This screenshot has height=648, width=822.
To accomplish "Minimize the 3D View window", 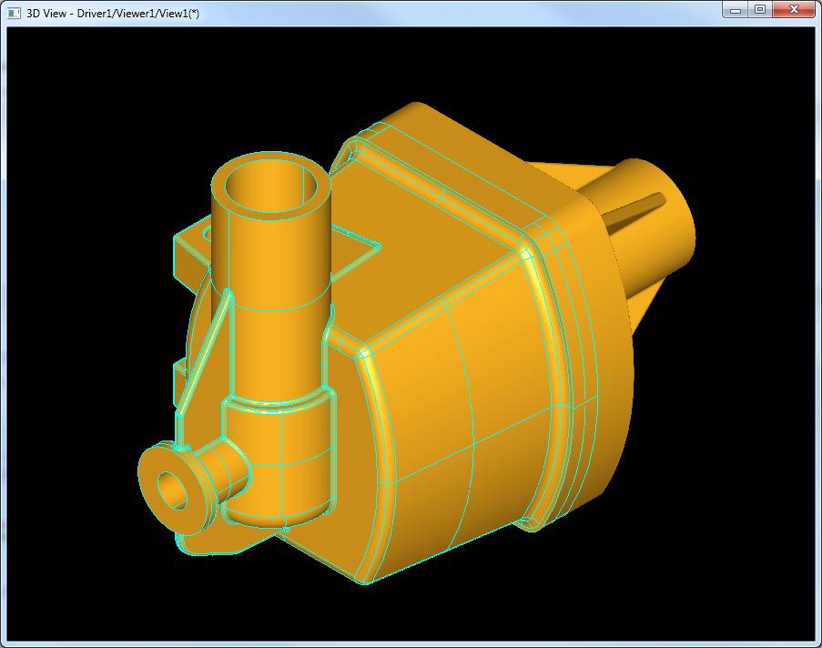I will click(736, 9).
